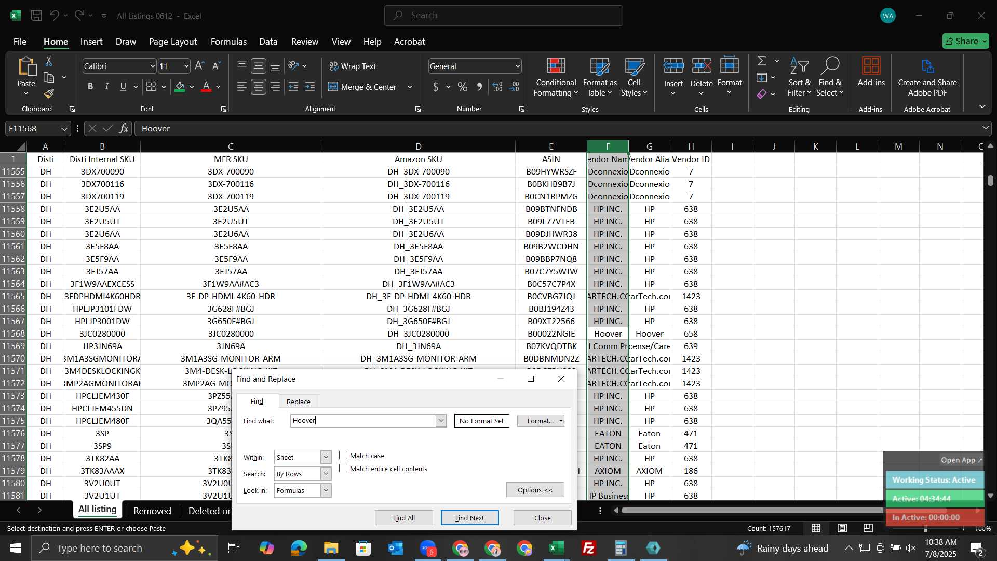Screen dimensions: 997x561
Task: Click the Increase Decimal icon
Action: click(x=497, y=87)
